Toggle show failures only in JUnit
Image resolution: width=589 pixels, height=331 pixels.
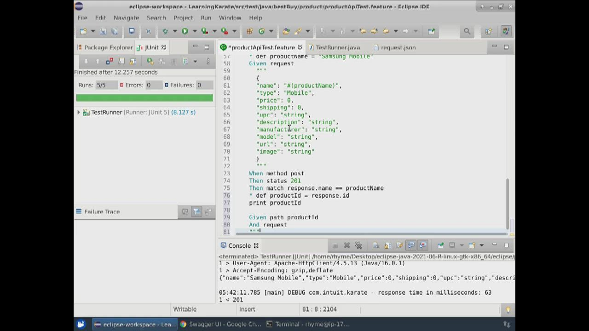110,61
